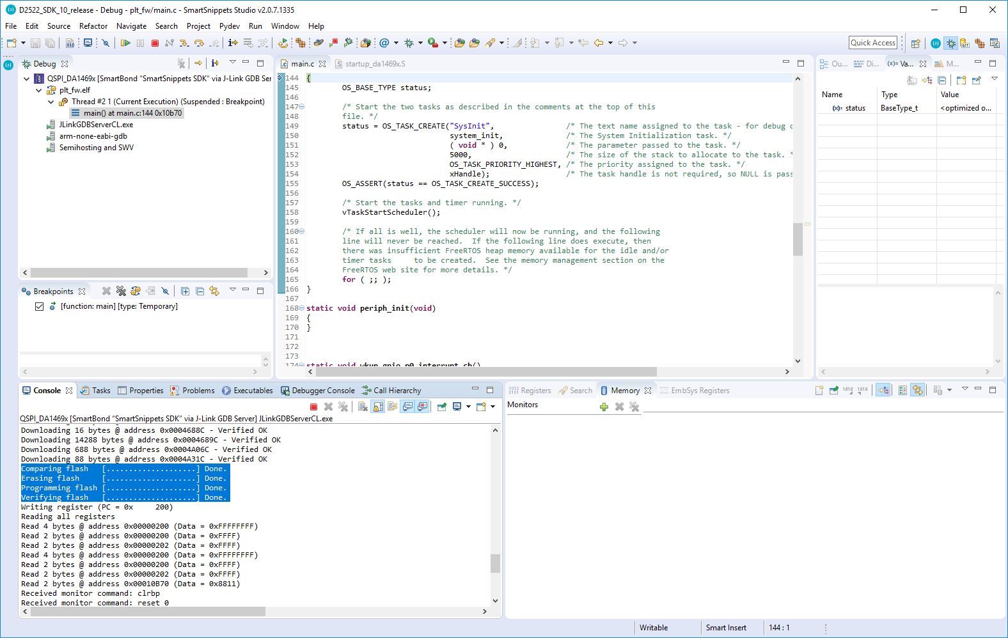
Task: Uncheck the function main temporary breakpoint
Action: click(x=40, y=306)
